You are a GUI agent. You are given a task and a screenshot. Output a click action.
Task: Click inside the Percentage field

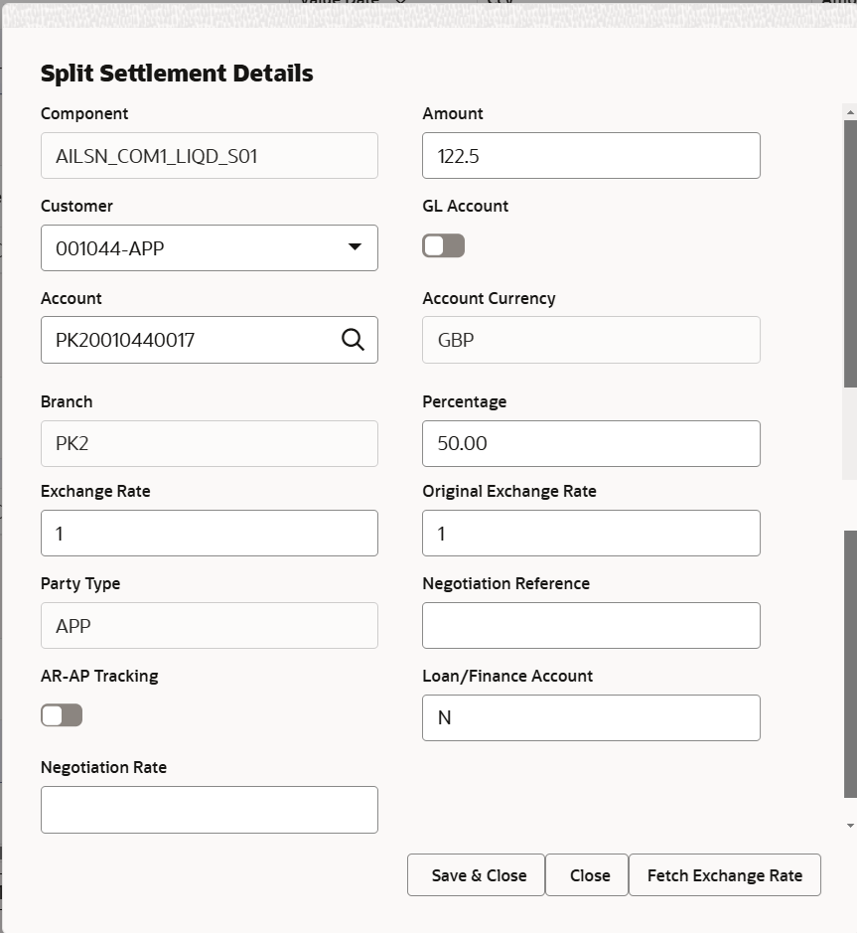[591, 443]
